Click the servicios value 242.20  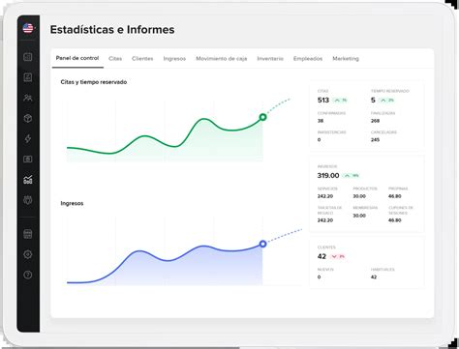[x=325, y=196]
